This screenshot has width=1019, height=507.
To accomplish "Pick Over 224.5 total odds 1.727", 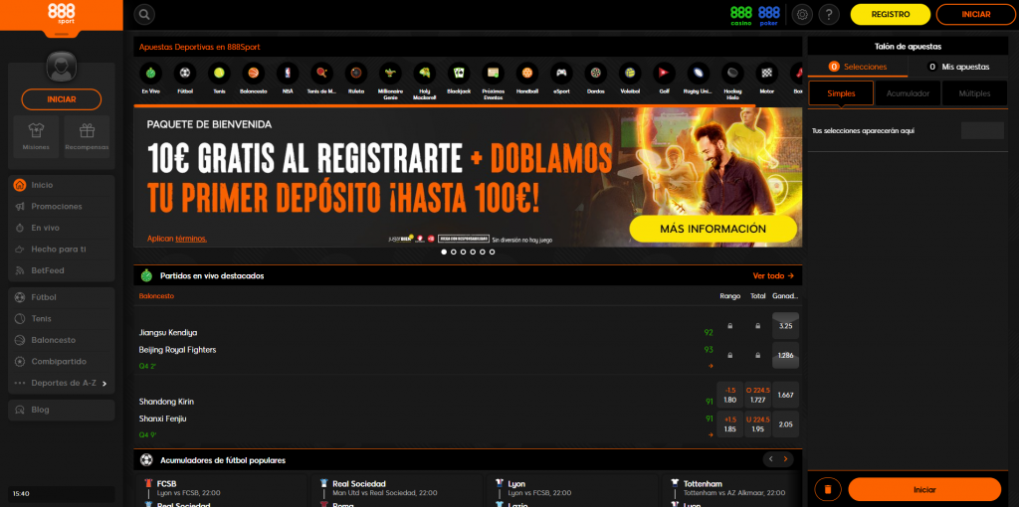I will pyautogui.click(x=757, y=395).
